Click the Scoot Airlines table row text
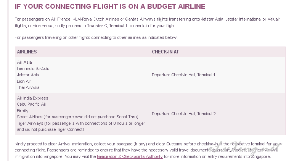The image size is (286, 161). pyautogui.click(x=77, y=117)
